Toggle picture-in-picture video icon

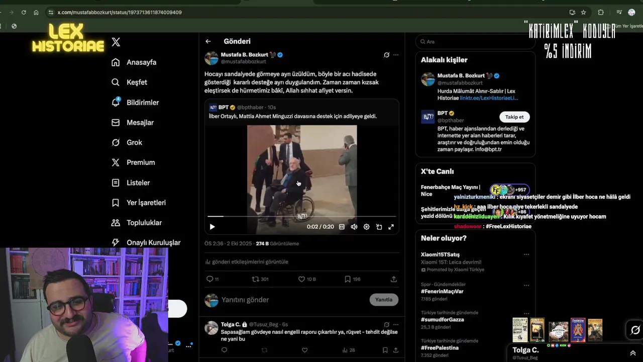(x=379, y=227)
